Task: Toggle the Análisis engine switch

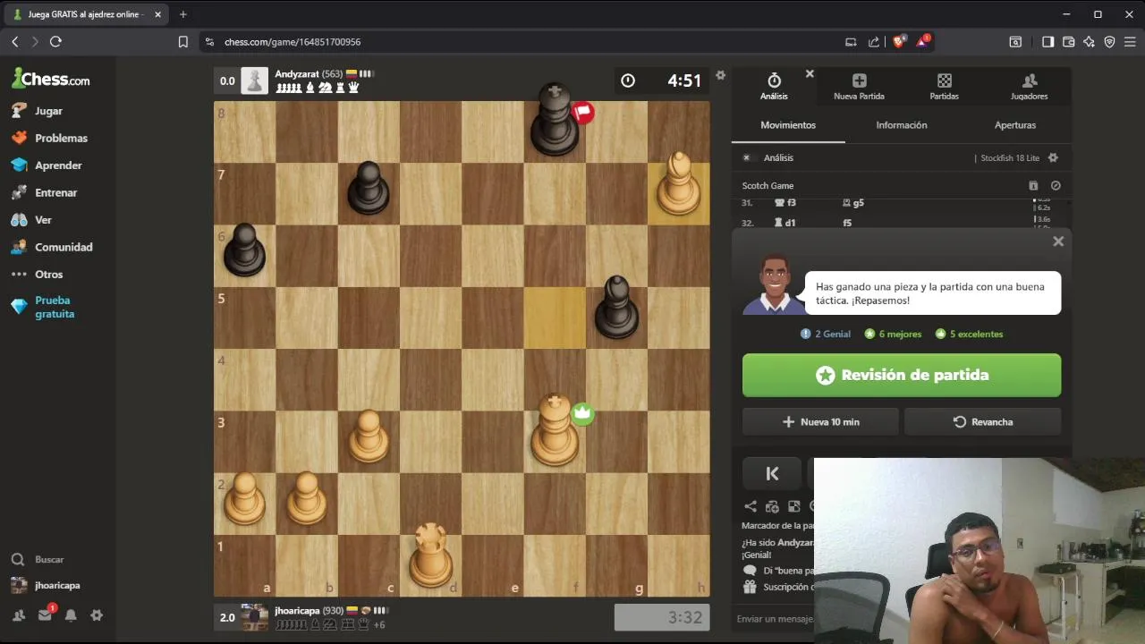Action: click(x=746, y=157)
